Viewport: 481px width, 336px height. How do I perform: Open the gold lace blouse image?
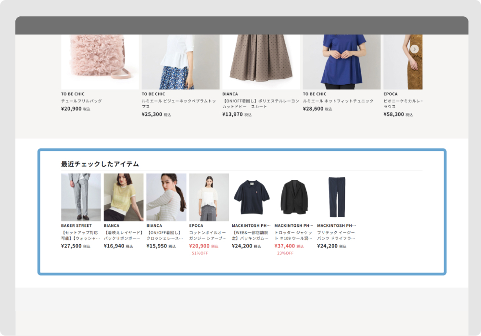[403, 62]
